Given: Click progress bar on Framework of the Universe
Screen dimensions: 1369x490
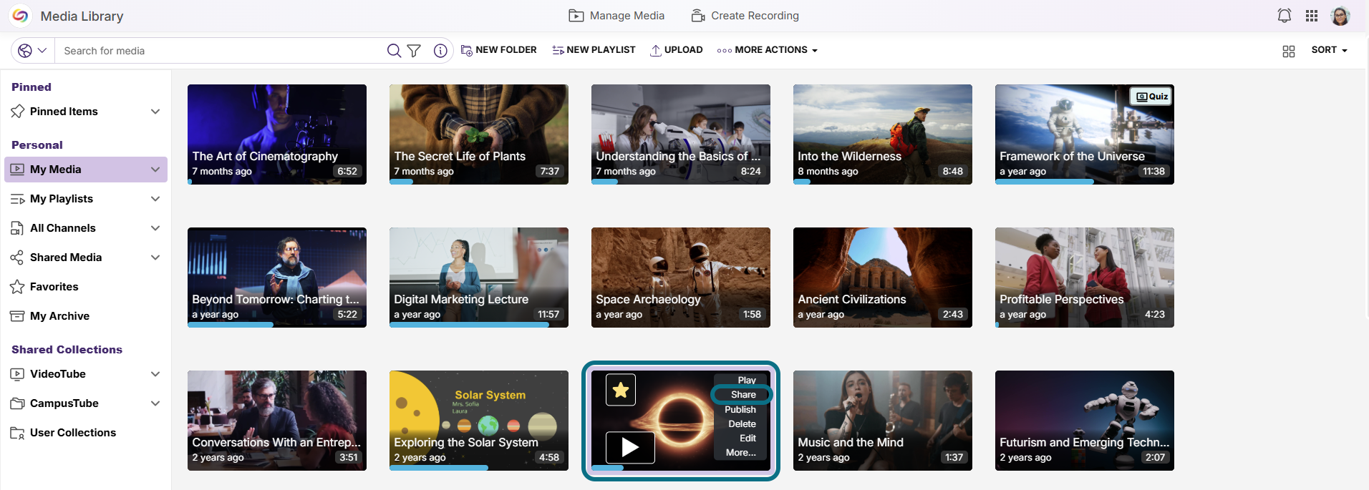Looking at the screenshot, I should pos(1084,182).
